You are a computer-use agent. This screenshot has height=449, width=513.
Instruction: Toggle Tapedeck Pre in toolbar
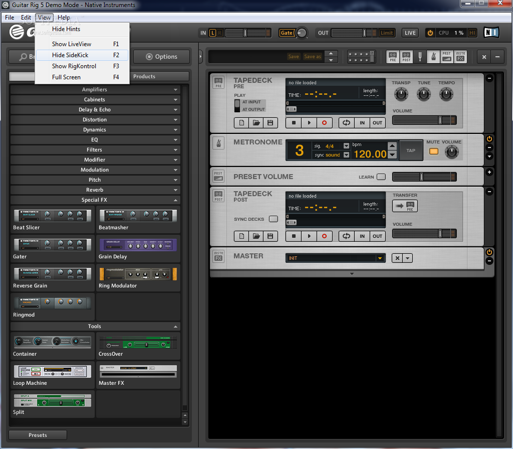[393, 57]
